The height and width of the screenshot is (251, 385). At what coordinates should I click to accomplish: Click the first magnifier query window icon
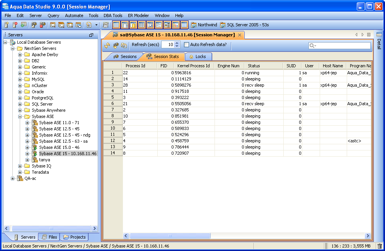point(53,25)
